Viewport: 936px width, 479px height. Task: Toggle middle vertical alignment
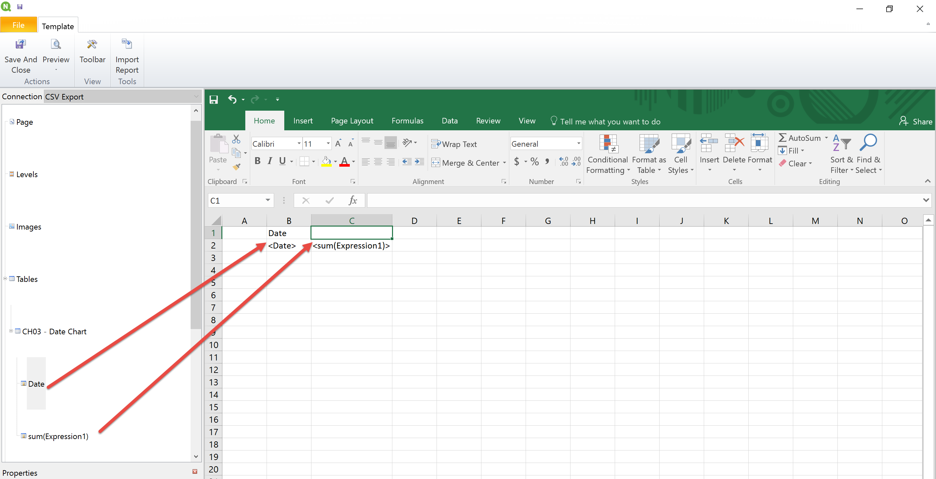pyautogui.click(x=378, y=142)
